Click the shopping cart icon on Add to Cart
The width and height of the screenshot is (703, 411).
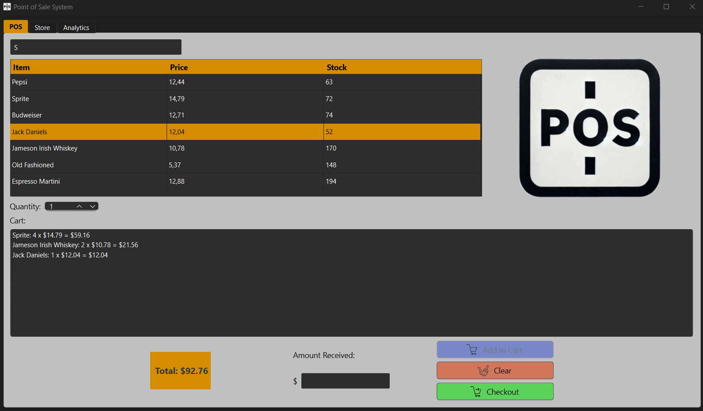pyautogui.click(x=472, y=350)
